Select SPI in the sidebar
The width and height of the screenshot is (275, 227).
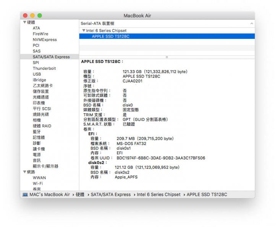tap(36, 63)
